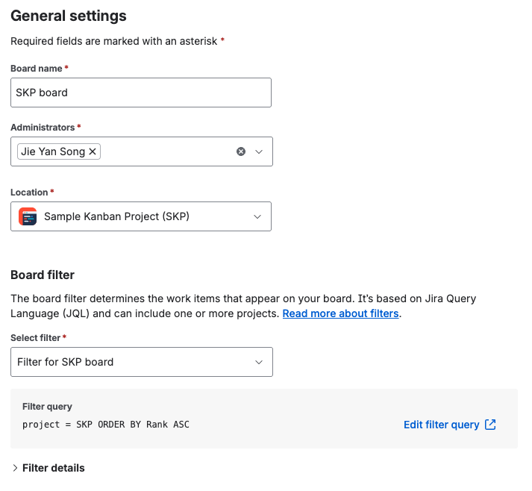The height and width of the screenshot is (491, 532).
Task: Open the Select filter dropdown
Action: click(x=142, y=362)
